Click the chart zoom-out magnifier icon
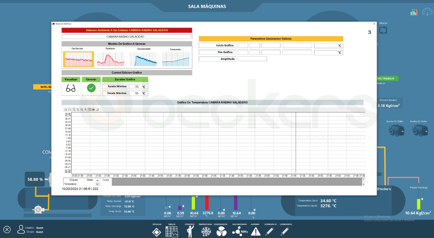The width and height of the screenshot is (434, 238). pos(81,109)
